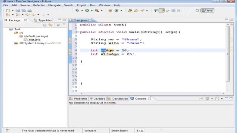Open the New Java Class dropdown arrow

pyautogui.click(x=121, y=11)
